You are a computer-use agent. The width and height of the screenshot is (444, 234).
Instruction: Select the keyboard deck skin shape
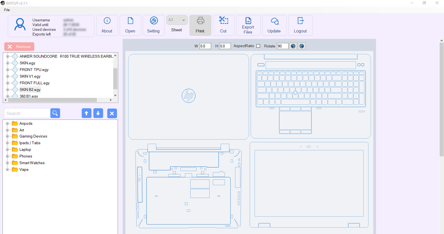(311, 96)
